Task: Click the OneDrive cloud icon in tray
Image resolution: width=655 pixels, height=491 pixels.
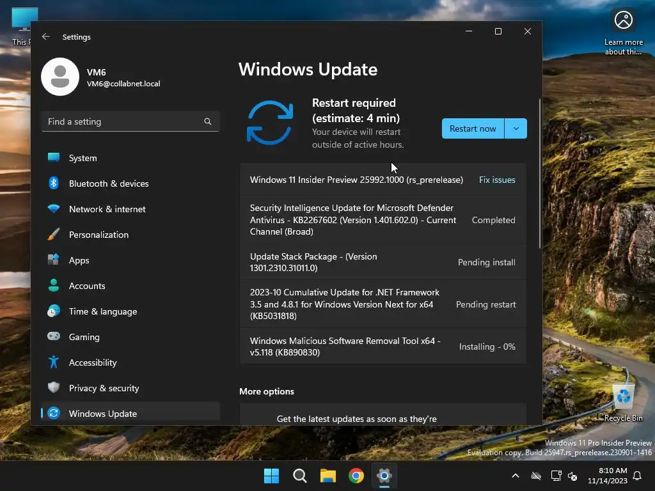Action: [536, 476]
